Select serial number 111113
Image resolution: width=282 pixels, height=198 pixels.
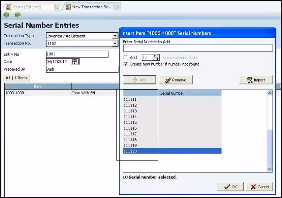pyautogui.click(x=172, y=111)
